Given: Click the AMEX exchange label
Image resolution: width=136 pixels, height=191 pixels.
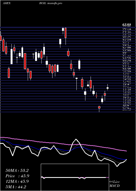Looking at the screenshot, I should tap(7, 3).
